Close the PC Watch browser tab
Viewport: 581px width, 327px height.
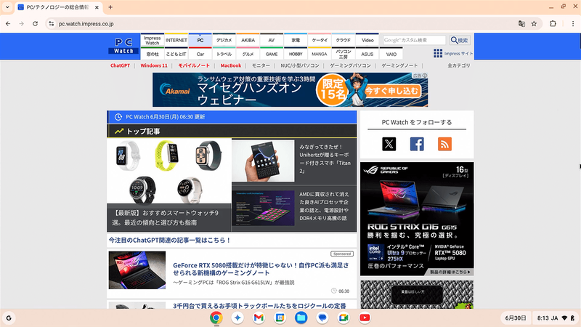click(97, 7)
